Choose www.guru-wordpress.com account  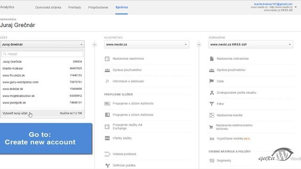click(x=42, y=82)
